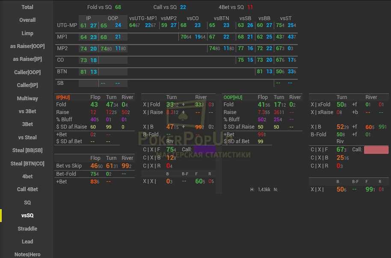Click the pink Call color box
The height and width of the screenshot is (258, 391).
376,150
